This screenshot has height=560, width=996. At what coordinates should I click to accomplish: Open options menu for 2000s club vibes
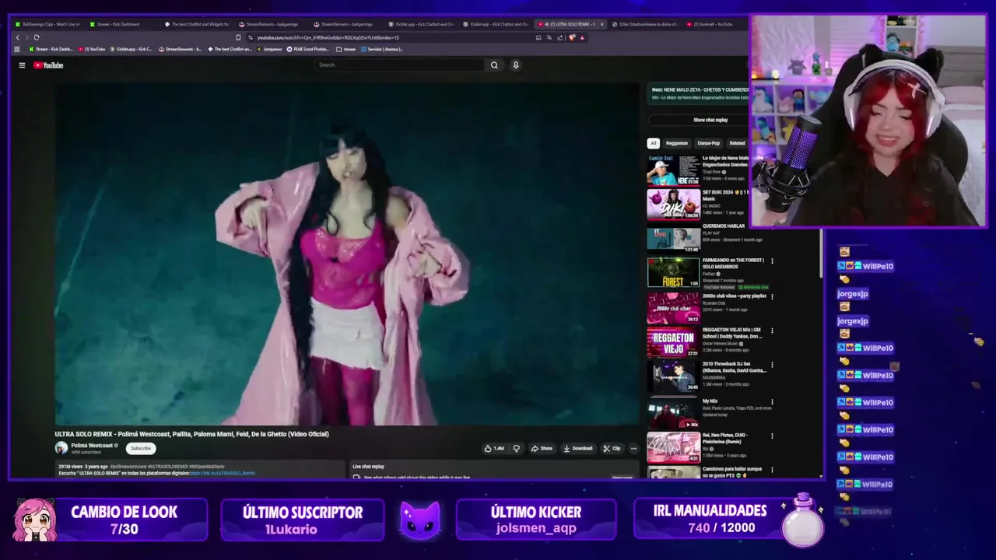point(773,296)
